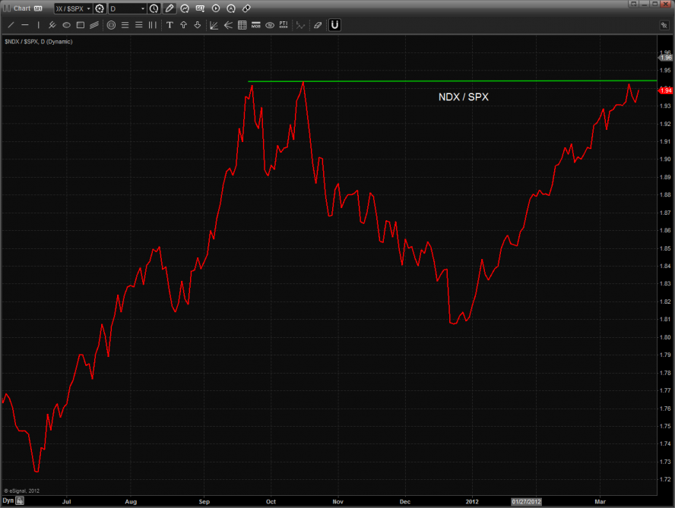
Task: Select the Fibonacci circles tool
Action: point(111,25)
